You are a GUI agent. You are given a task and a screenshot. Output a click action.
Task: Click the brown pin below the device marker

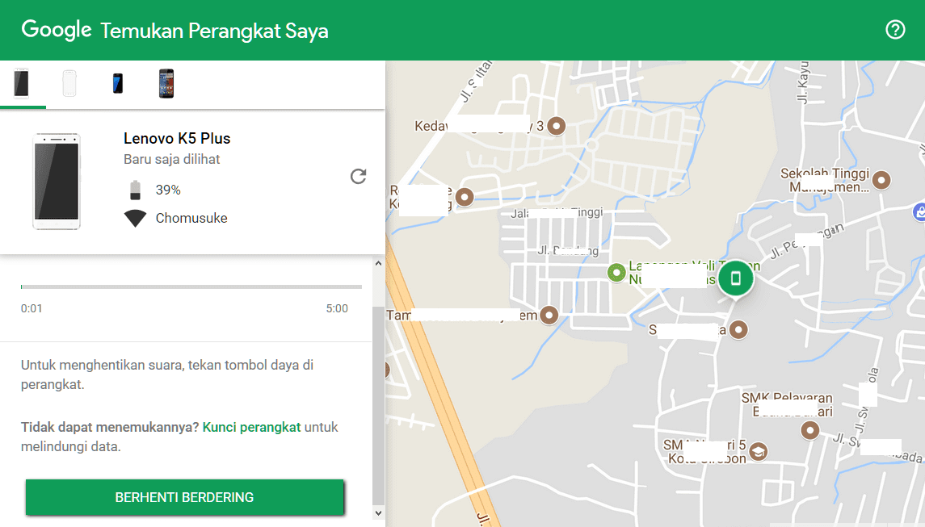738,329
